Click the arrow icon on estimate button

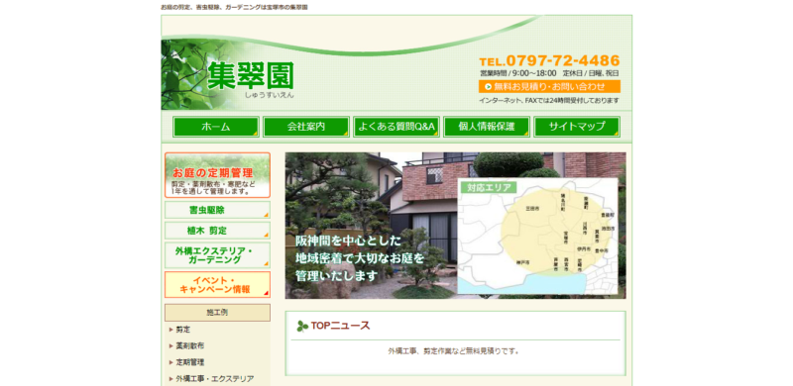(488, 86)
